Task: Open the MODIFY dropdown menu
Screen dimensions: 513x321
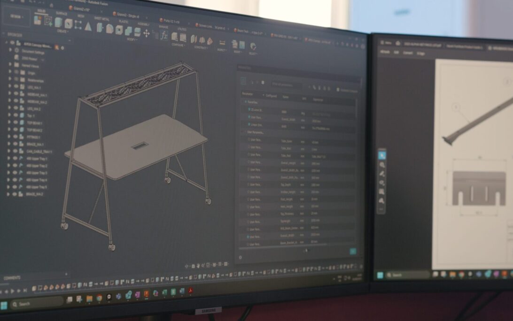Action: pyautogui.click(x=132, y=39)
